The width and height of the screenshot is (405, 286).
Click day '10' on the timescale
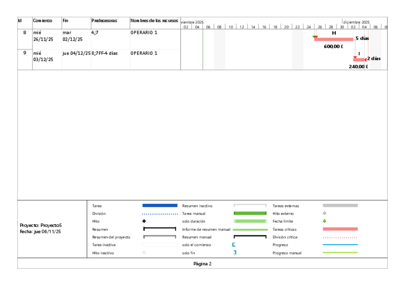231,27
